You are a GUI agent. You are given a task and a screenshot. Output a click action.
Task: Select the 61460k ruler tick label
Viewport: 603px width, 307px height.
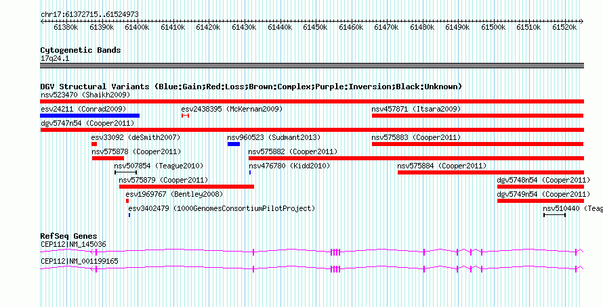pyautogui.click(x=351, y=27)
